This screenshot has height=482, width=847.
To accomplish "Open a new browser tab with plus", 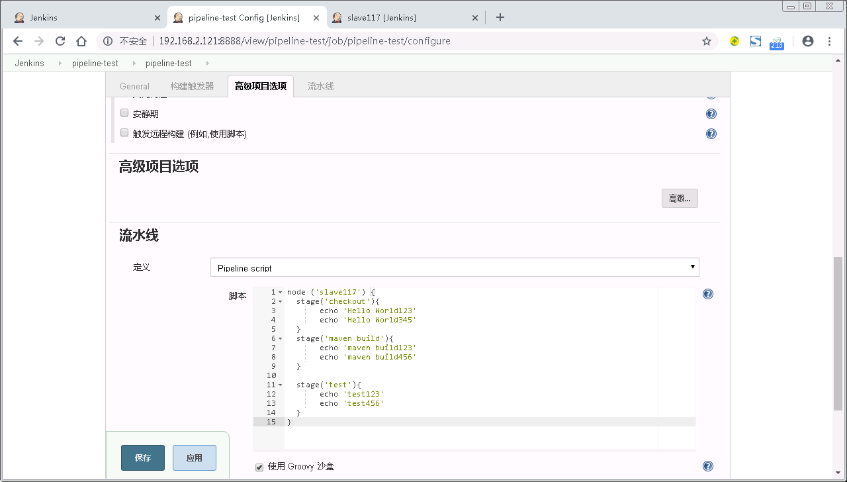I will [x=500, y=17].
